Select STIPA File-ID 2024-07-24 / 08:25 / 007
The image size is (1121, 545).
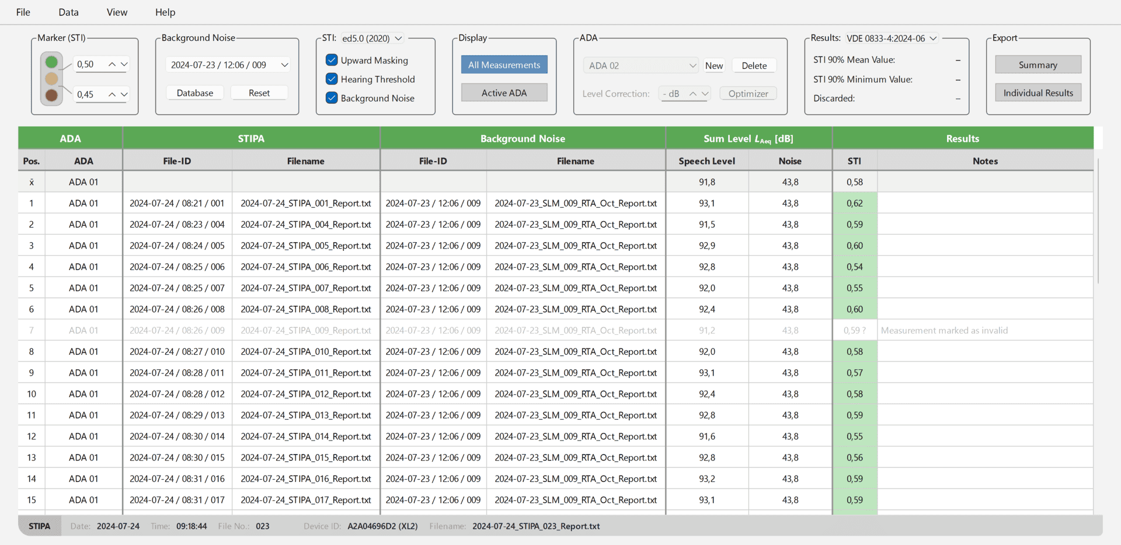point(177,288)
